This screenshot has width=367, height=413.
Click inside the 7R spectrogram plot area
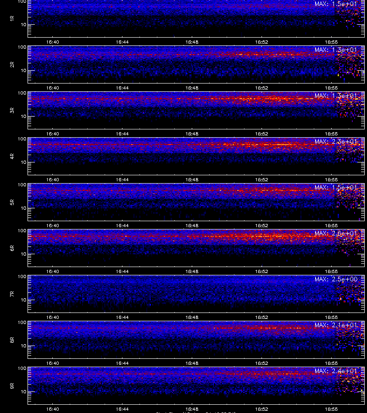(x=196, y=294)
